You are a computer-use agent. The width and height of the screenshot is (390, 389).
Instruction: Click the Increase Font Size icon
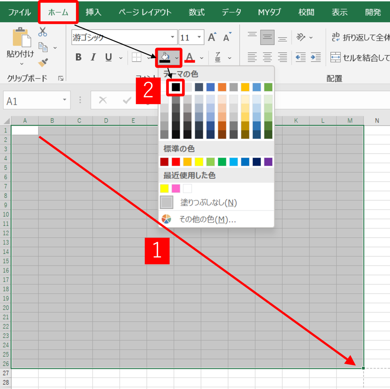click(x=212, y=37)
